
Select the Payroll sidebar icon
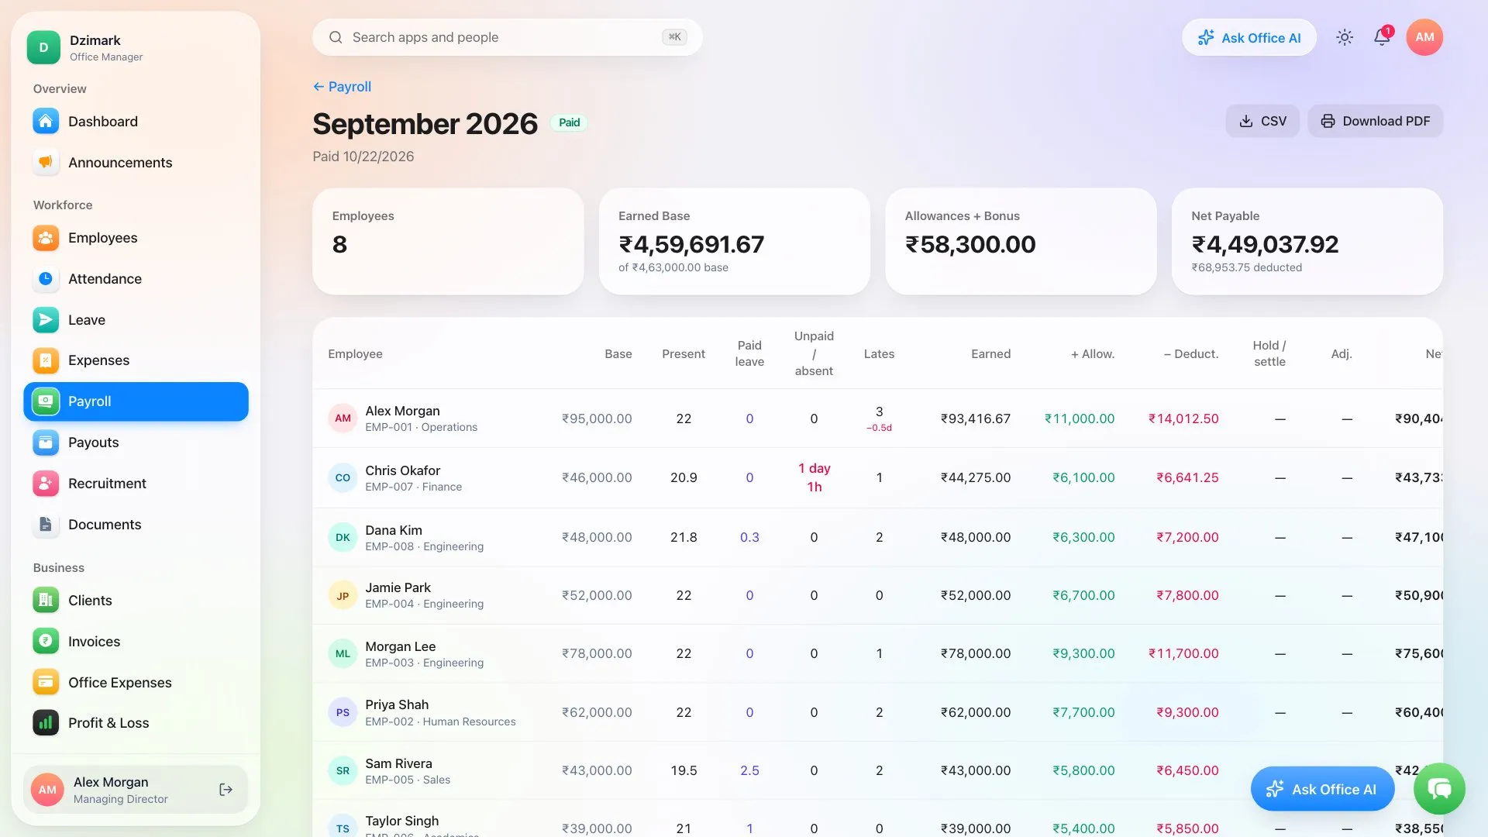(46, 401)
